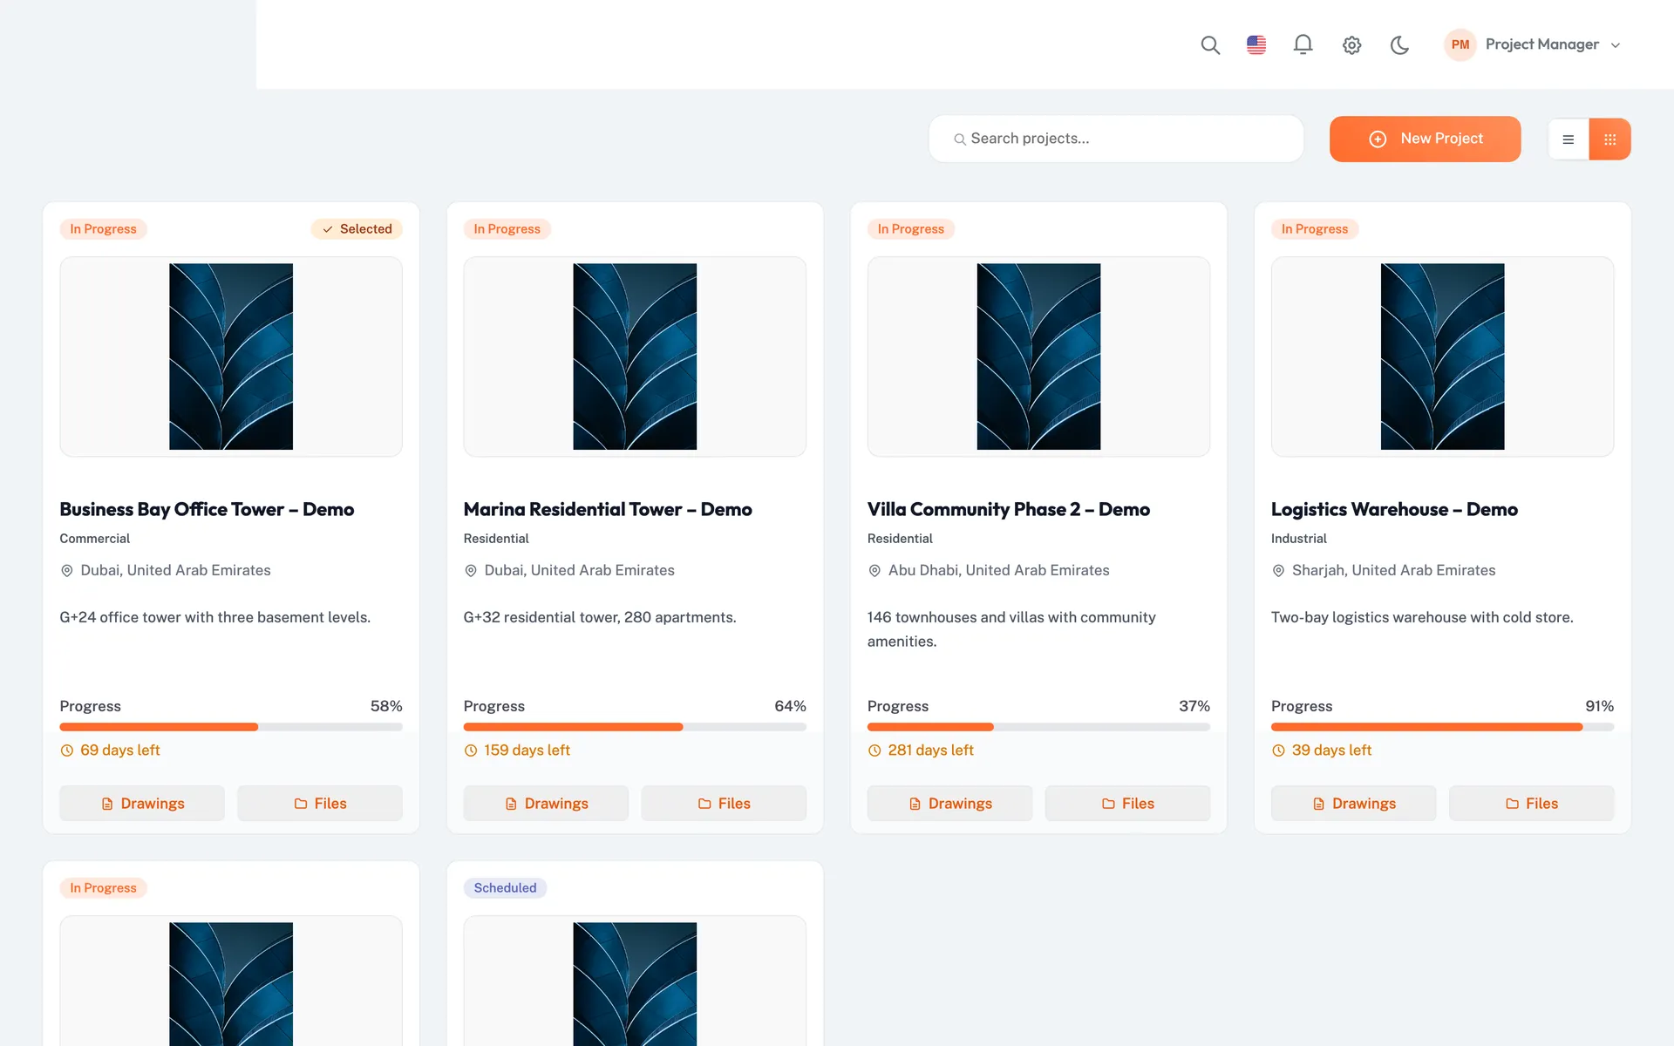Click Logistics Warehouse thumbnail image
The image size is (1674, 1046).
[1442, 357]
